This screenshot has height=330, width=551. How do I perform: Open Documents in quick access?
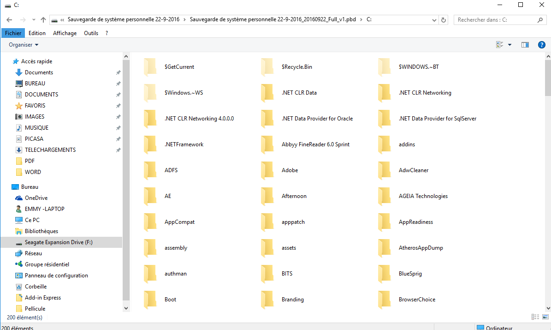[39, 72]
